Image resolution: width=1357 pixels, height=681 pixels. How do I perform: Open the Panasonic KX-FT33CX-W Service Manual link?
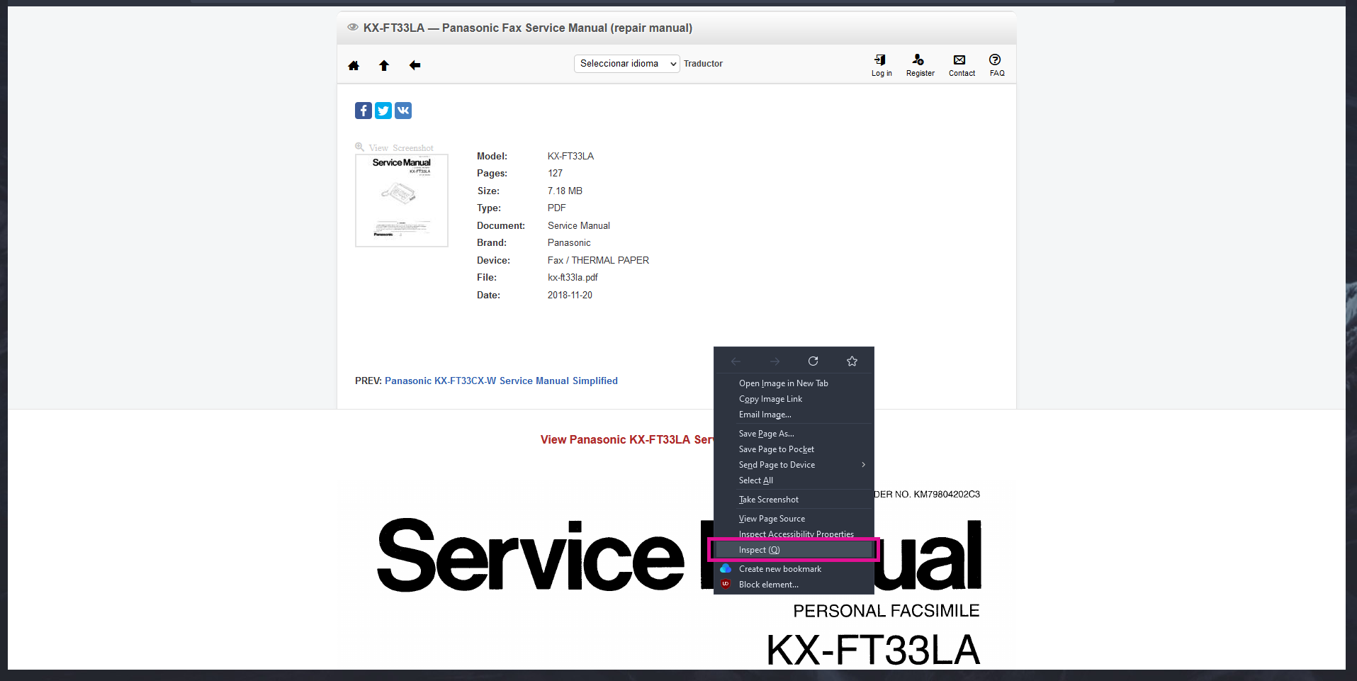tap(501, 381)
